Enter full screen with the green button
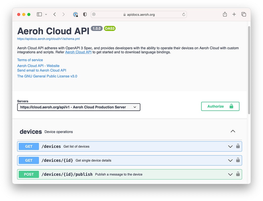Image resolution: width=263 pixels, height=201 pixels. tap(29, 14)
